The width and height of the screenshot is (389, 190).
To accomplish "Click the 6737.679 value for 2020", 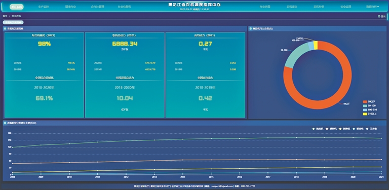I will click(150, 63).
